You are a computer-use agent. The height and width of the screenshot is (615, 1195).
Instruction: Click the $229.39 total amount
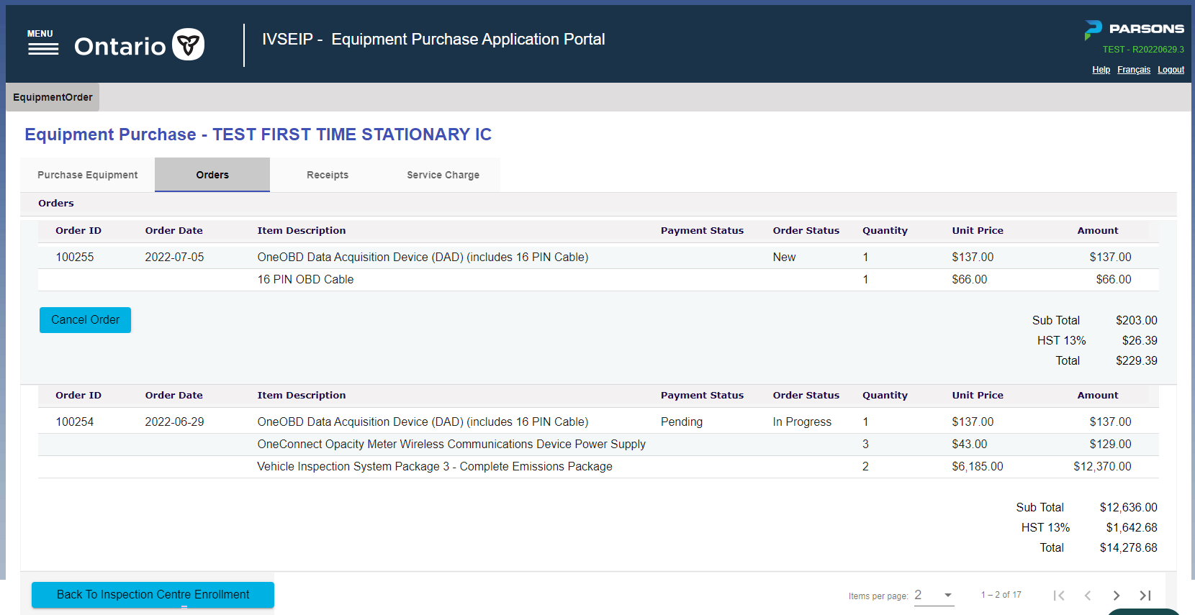click(1137, 360)
